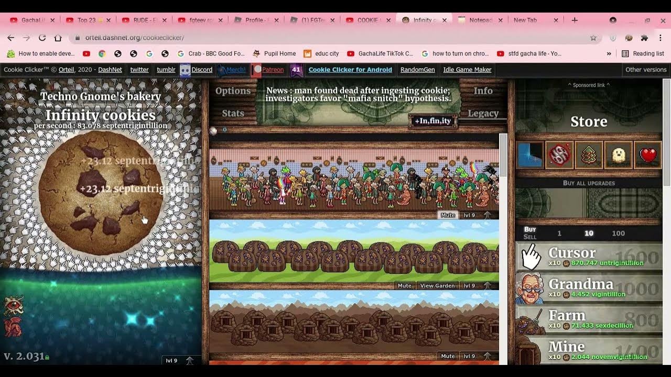Switch to the New Tab browser tab
Viewport: 671px width, 377px height.
point(533,20)
